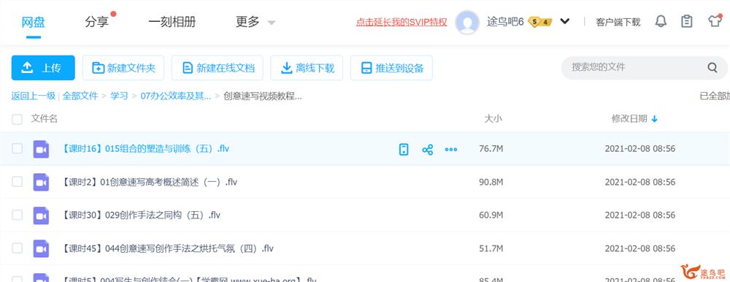Image resolution: width=730 pixels, height=282 pixels.
Task: Click the date of 课时30 row
Action: [640, 216]
